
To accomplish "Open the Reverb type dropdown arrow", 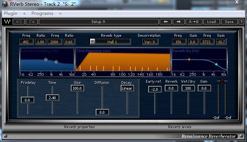I will 92,42.
